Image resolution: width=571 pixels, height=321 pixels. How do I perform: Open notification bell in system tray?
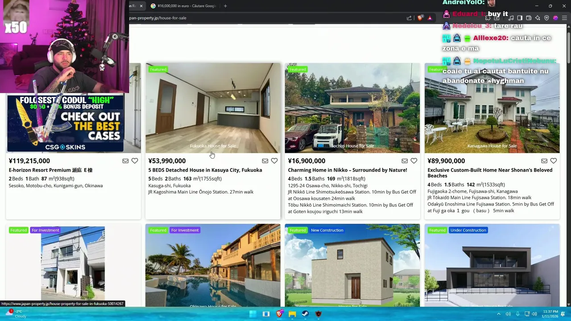pyautogui.click(x=563, y=314)
